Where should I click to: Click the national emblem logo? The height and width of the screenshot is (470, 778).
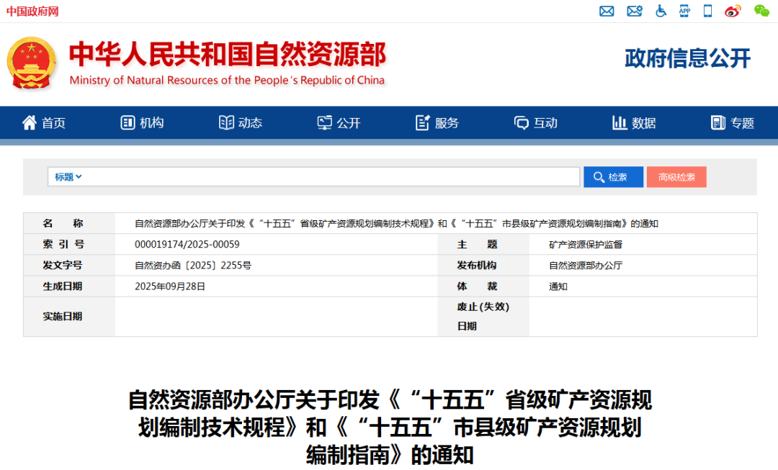coord(32,62)
